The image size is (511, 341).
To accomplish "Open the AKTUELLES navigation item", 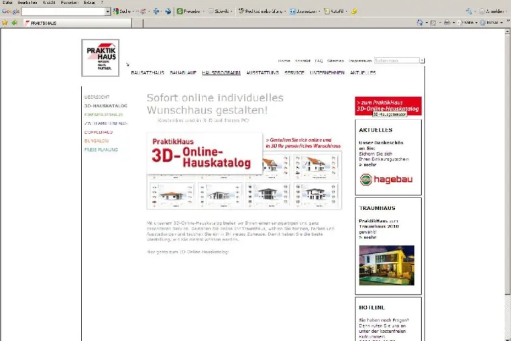I will pos(363,72).
